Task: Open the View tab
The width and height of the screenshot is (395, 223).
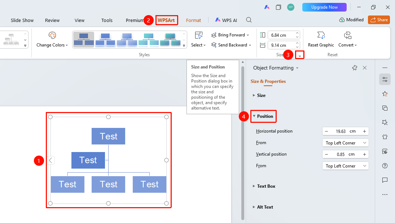Action: point(80,21)
